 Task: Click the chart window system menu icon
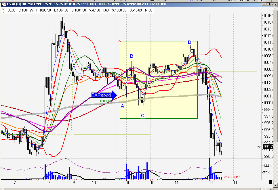[x=4, y=4]
